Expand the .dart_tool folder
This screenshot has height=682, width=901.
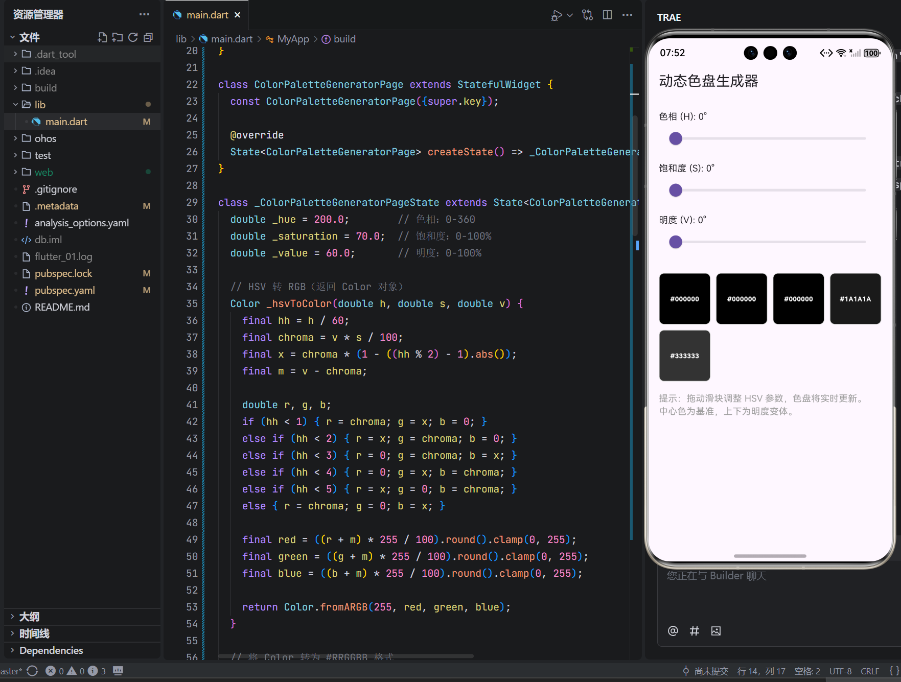pos(82,54)
